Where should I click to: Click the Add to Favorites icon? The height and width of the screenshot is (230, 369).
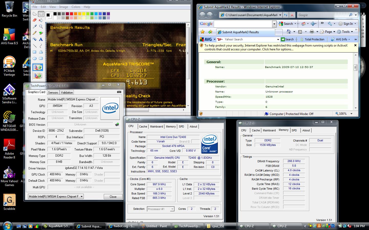210,32
